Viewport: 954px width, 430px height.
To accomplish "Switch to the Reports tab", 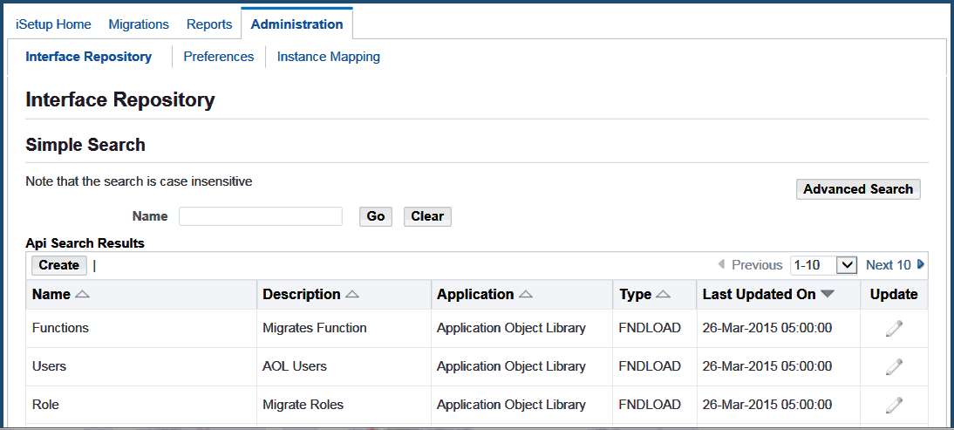I will (209, 24).
